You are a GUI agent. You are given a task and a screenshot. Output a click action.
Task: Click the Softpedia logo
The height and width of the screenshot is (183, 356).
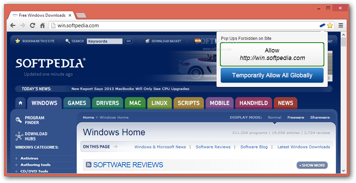(x=50, y=63)
